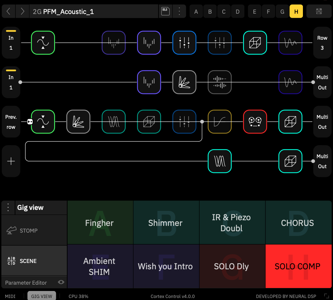Click the forward chevron for preset navigation
The width and height of the screenshot is (333, 300).
(22, 11)
